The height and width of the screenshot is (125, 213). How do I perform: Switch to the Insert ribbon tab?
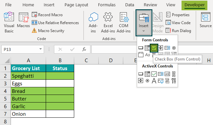(x=49, y=5)
